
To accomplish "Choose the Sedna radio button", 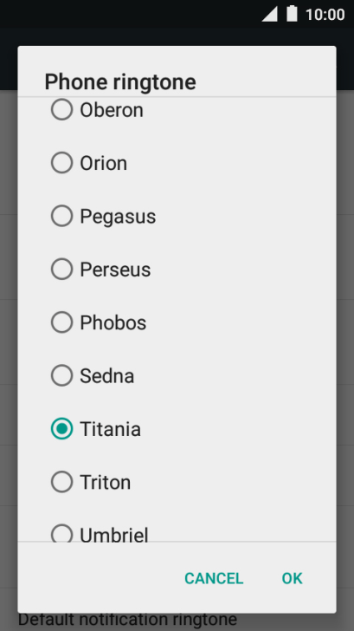I will click(61, 375).
